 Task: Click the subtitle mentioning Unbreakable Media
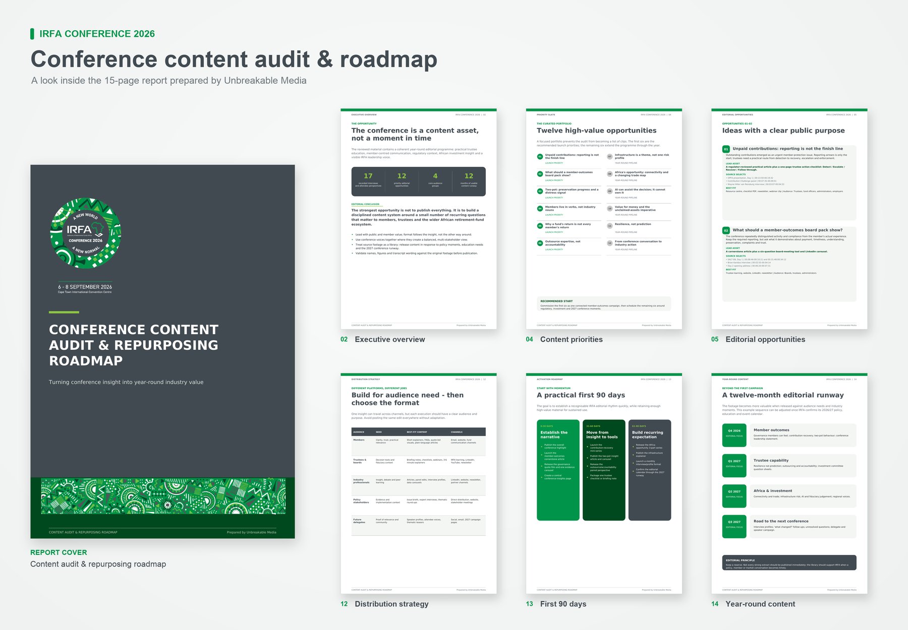[x=168, y=81]
